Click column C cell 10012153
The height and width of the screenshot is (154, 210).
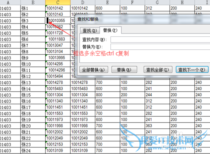(58, 144)
